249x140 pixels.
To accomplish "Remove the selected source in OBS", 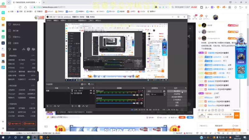I will pos(76,106).
